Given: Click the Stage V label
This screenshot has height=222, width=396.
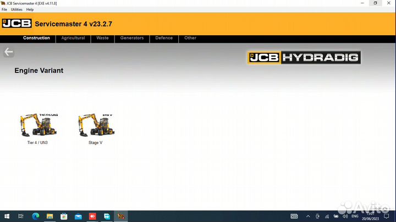Looking at the screenshot, I should point(96,142).
